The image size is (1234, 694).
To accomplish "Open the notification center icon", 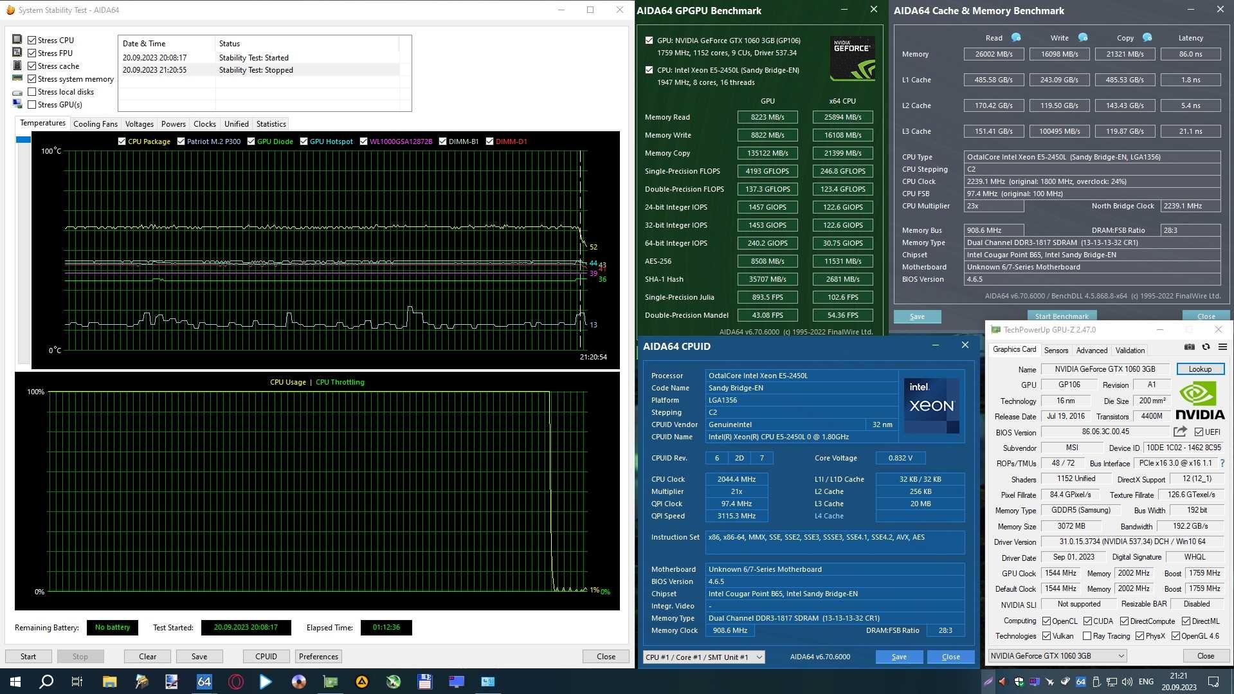I will click(x=1213, y=682).
